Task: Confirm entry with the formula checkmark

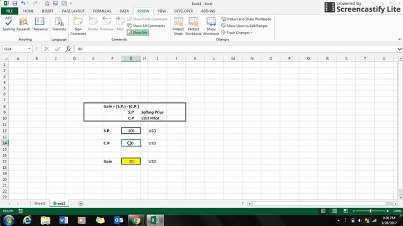Action: [x=57, y=49]
